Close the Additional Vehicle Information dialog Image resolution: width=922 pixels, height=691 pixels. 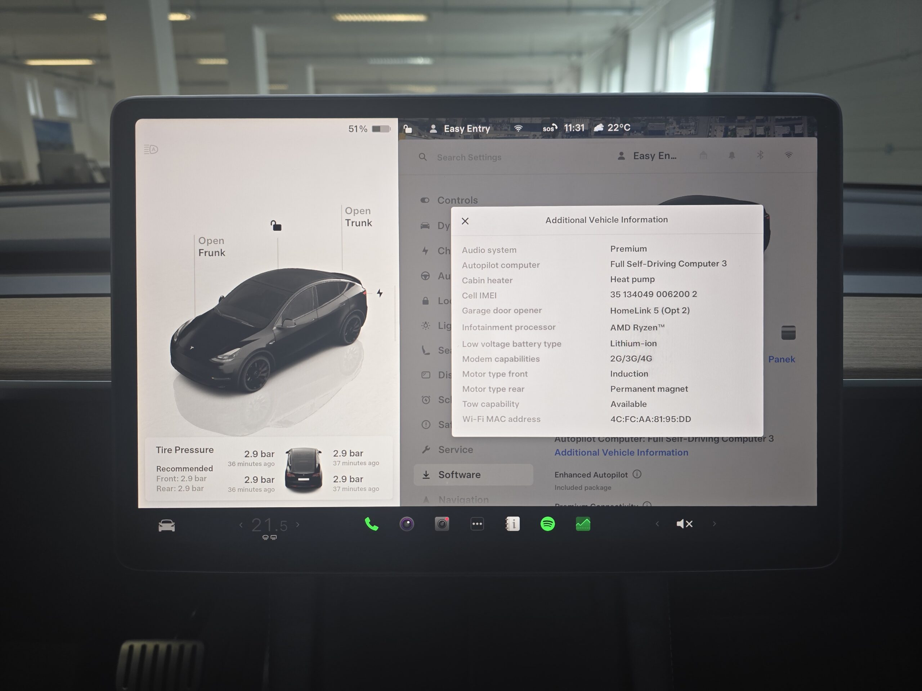click(x=465, y=221)
